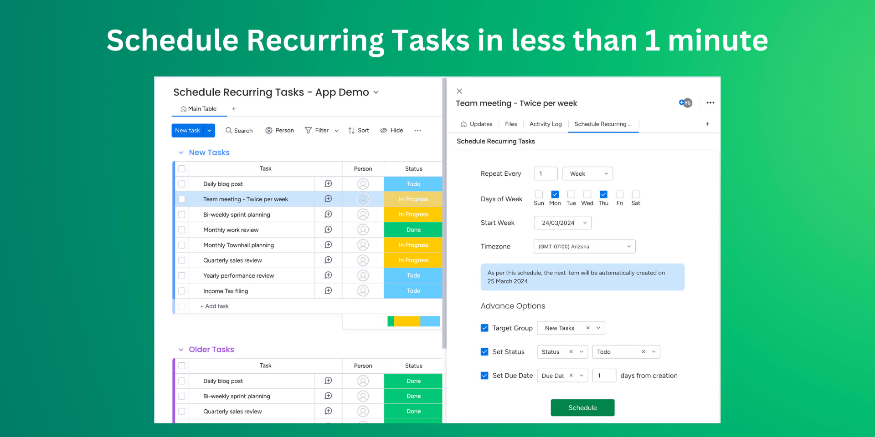The height and width of the screenshot is (437, 875).
Task: Uncheck the Mon day checkbox
Action: click(x=555, y=194)
